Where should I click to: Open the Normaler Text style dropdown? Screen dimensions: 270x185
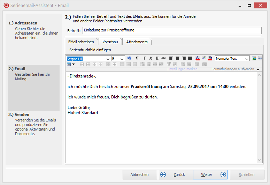[x=247, y=59]
